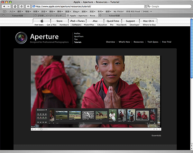
Task: Click the Apple logo navigation tab
Action: click(x=42, y=21)
